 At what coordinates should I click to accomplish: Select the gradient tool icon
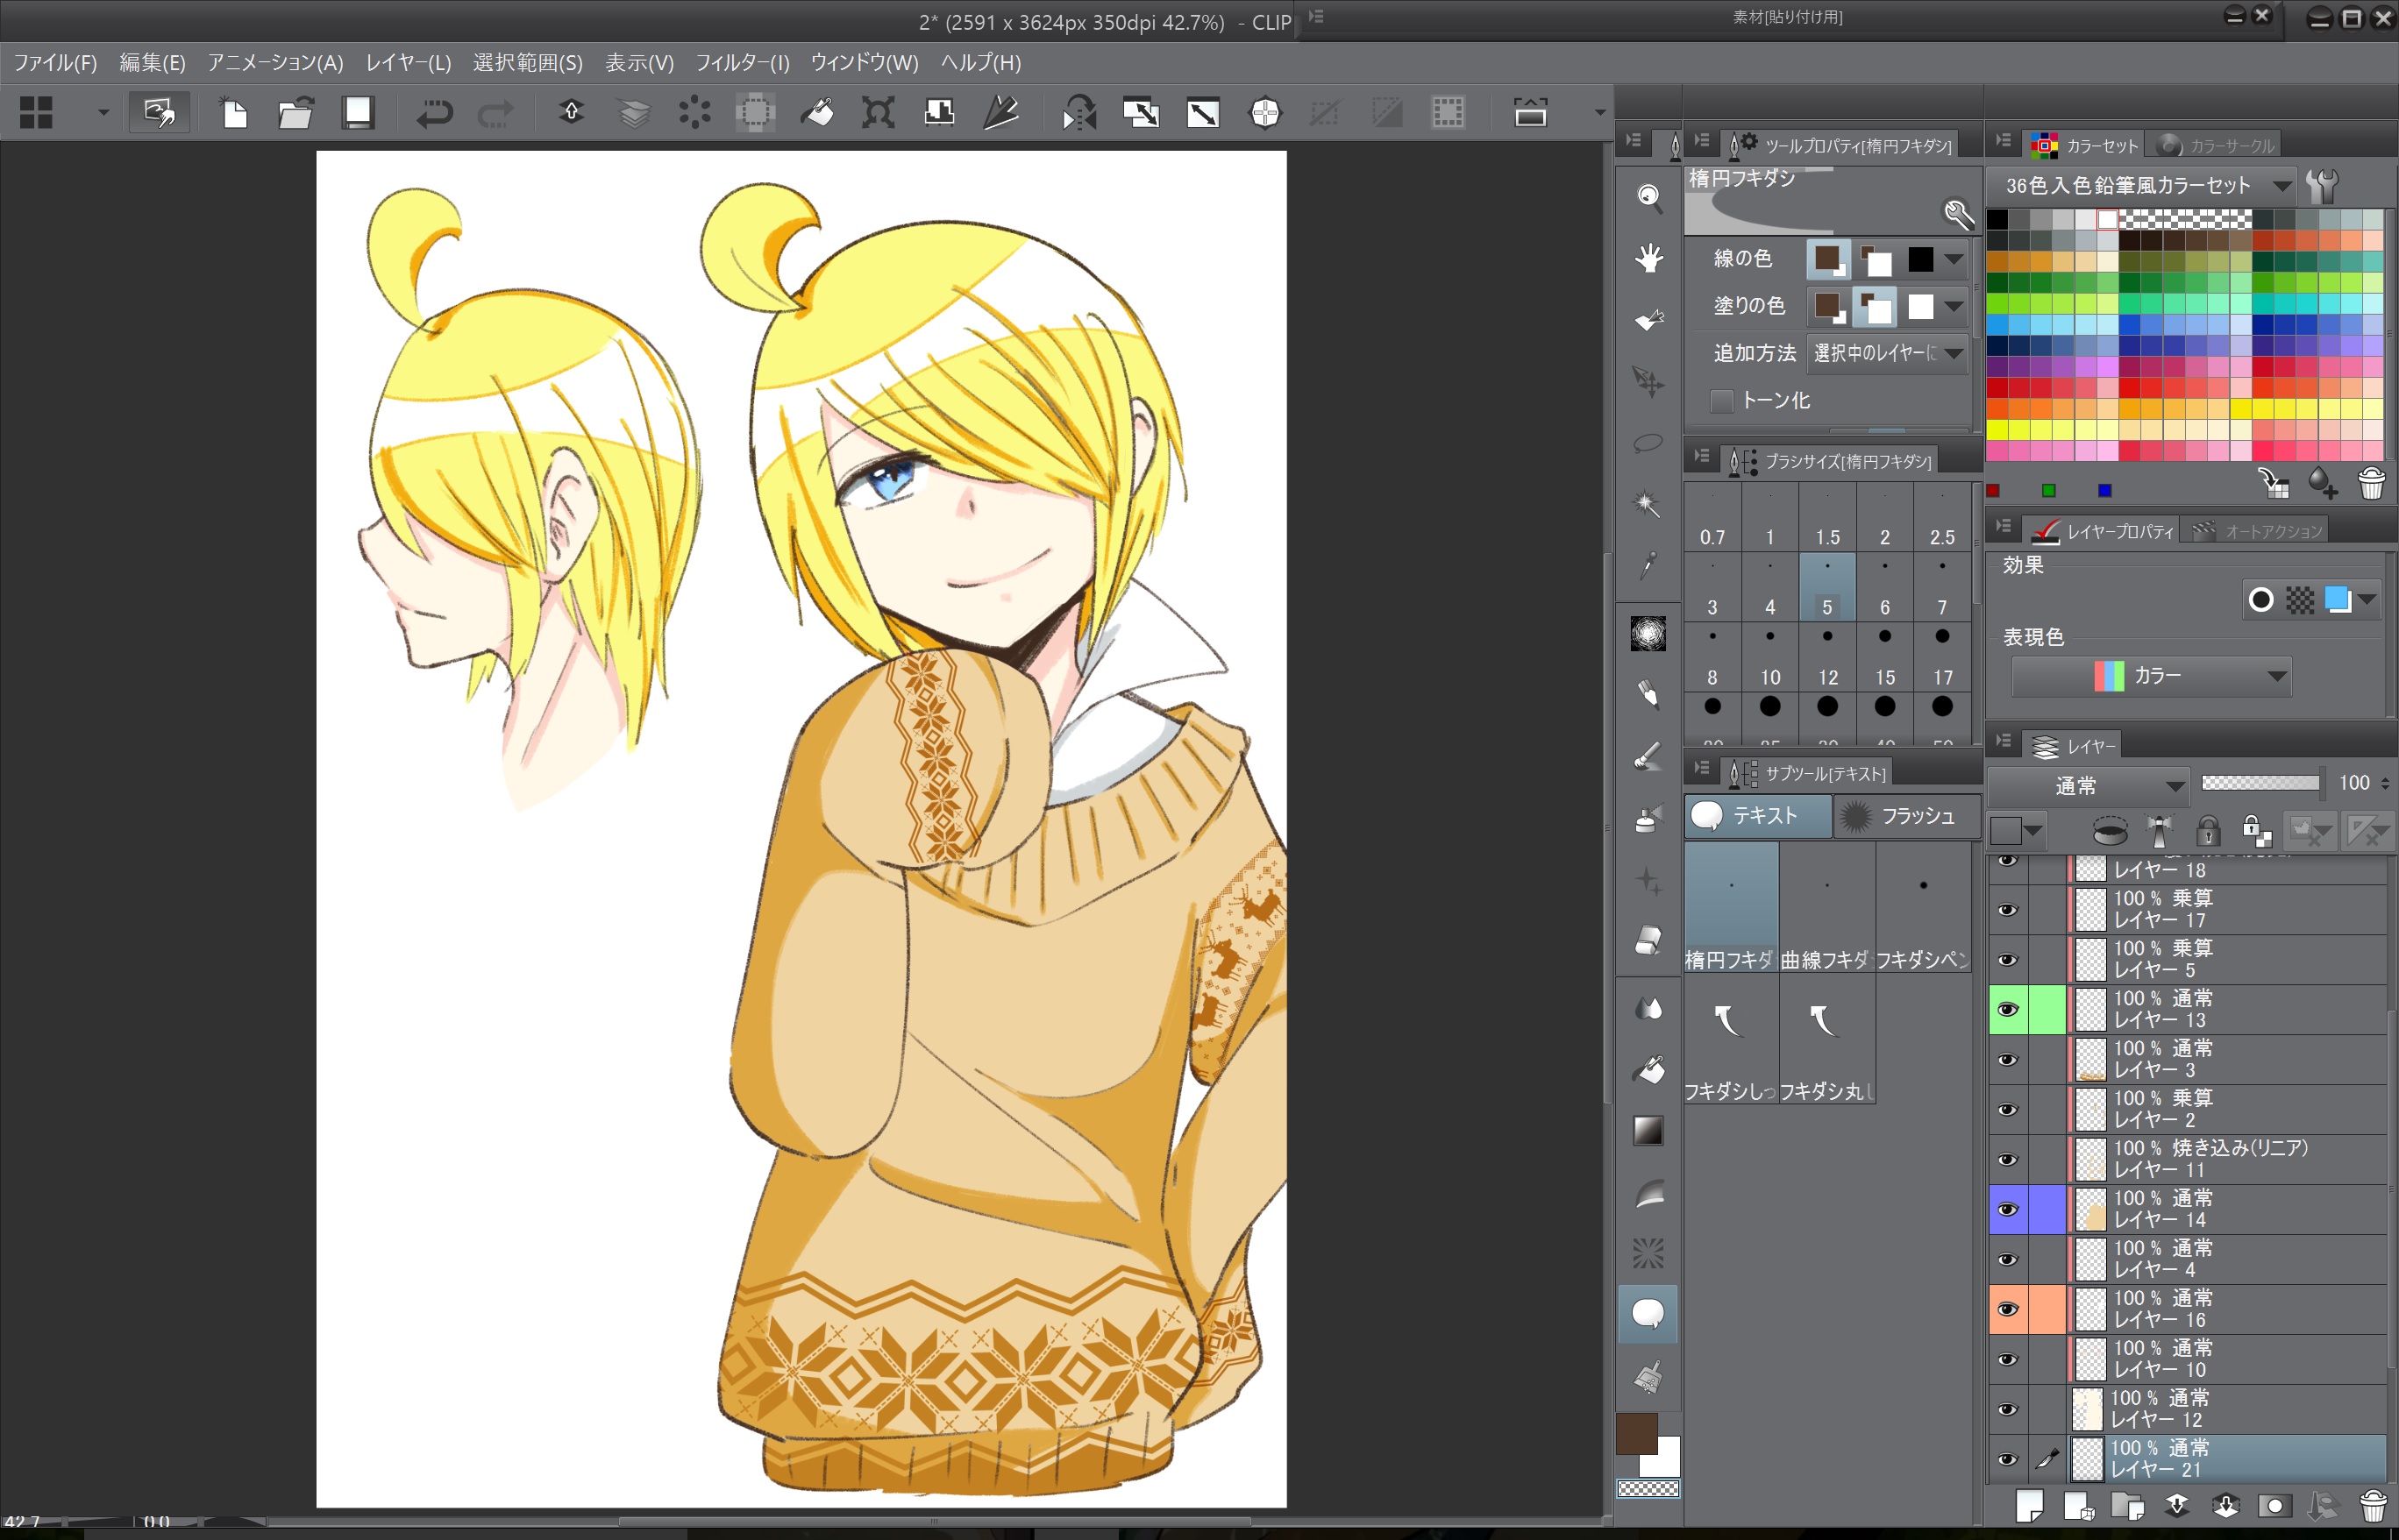tap(1648, 1131)
